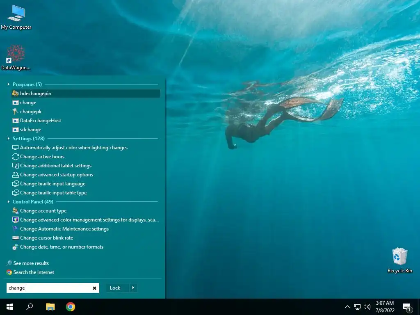Viewport: 420px width, 315px height.
Task: Open Change account type
Action: coord(86,211)
